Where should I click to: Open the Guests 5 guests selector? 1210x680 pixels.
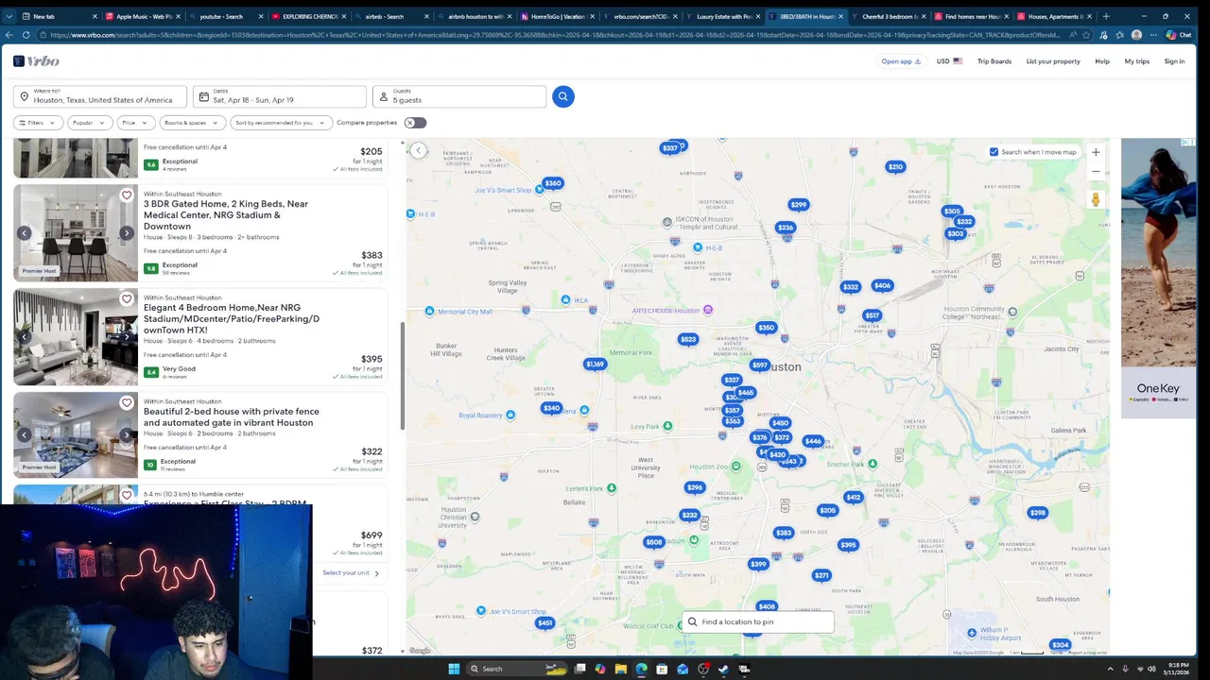[x=458, y=96]
